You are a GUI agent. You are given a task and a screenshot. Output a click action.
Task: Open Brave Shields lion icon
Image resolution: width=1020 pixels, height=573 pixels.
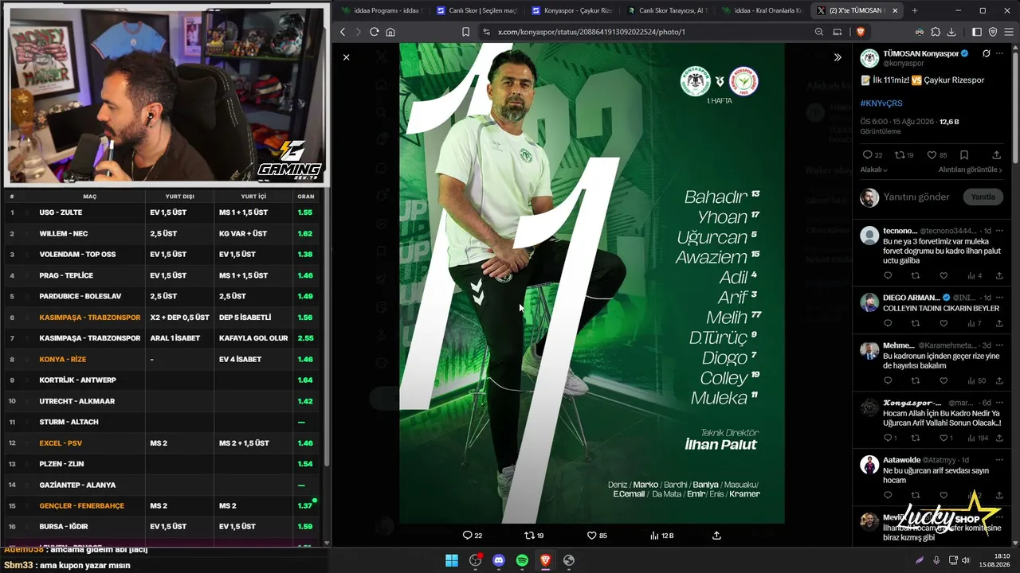(861, 32)
